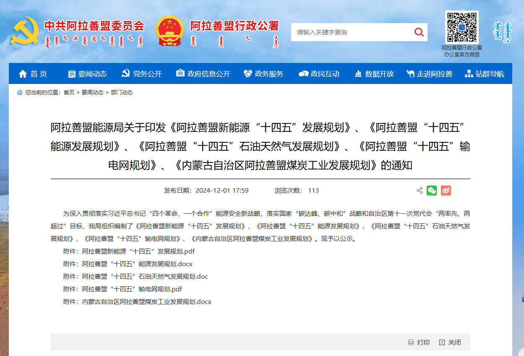
Task: Click the red search magnifier icon
Action: (x=418, y=32)
